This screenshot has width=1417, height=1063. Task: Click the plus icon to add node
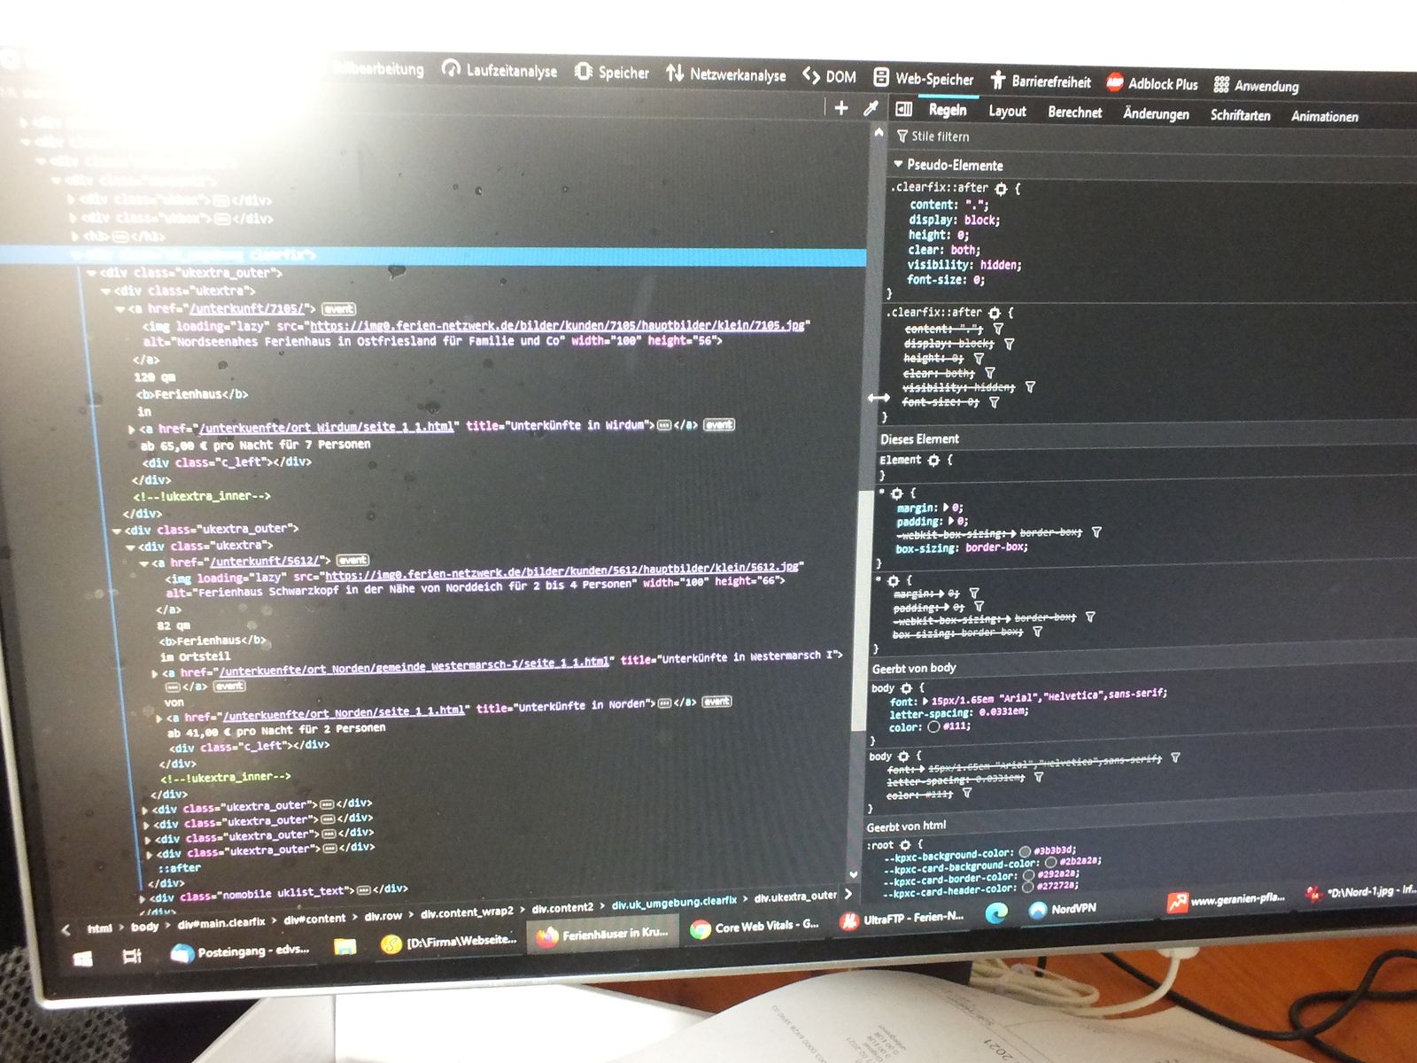840,108
